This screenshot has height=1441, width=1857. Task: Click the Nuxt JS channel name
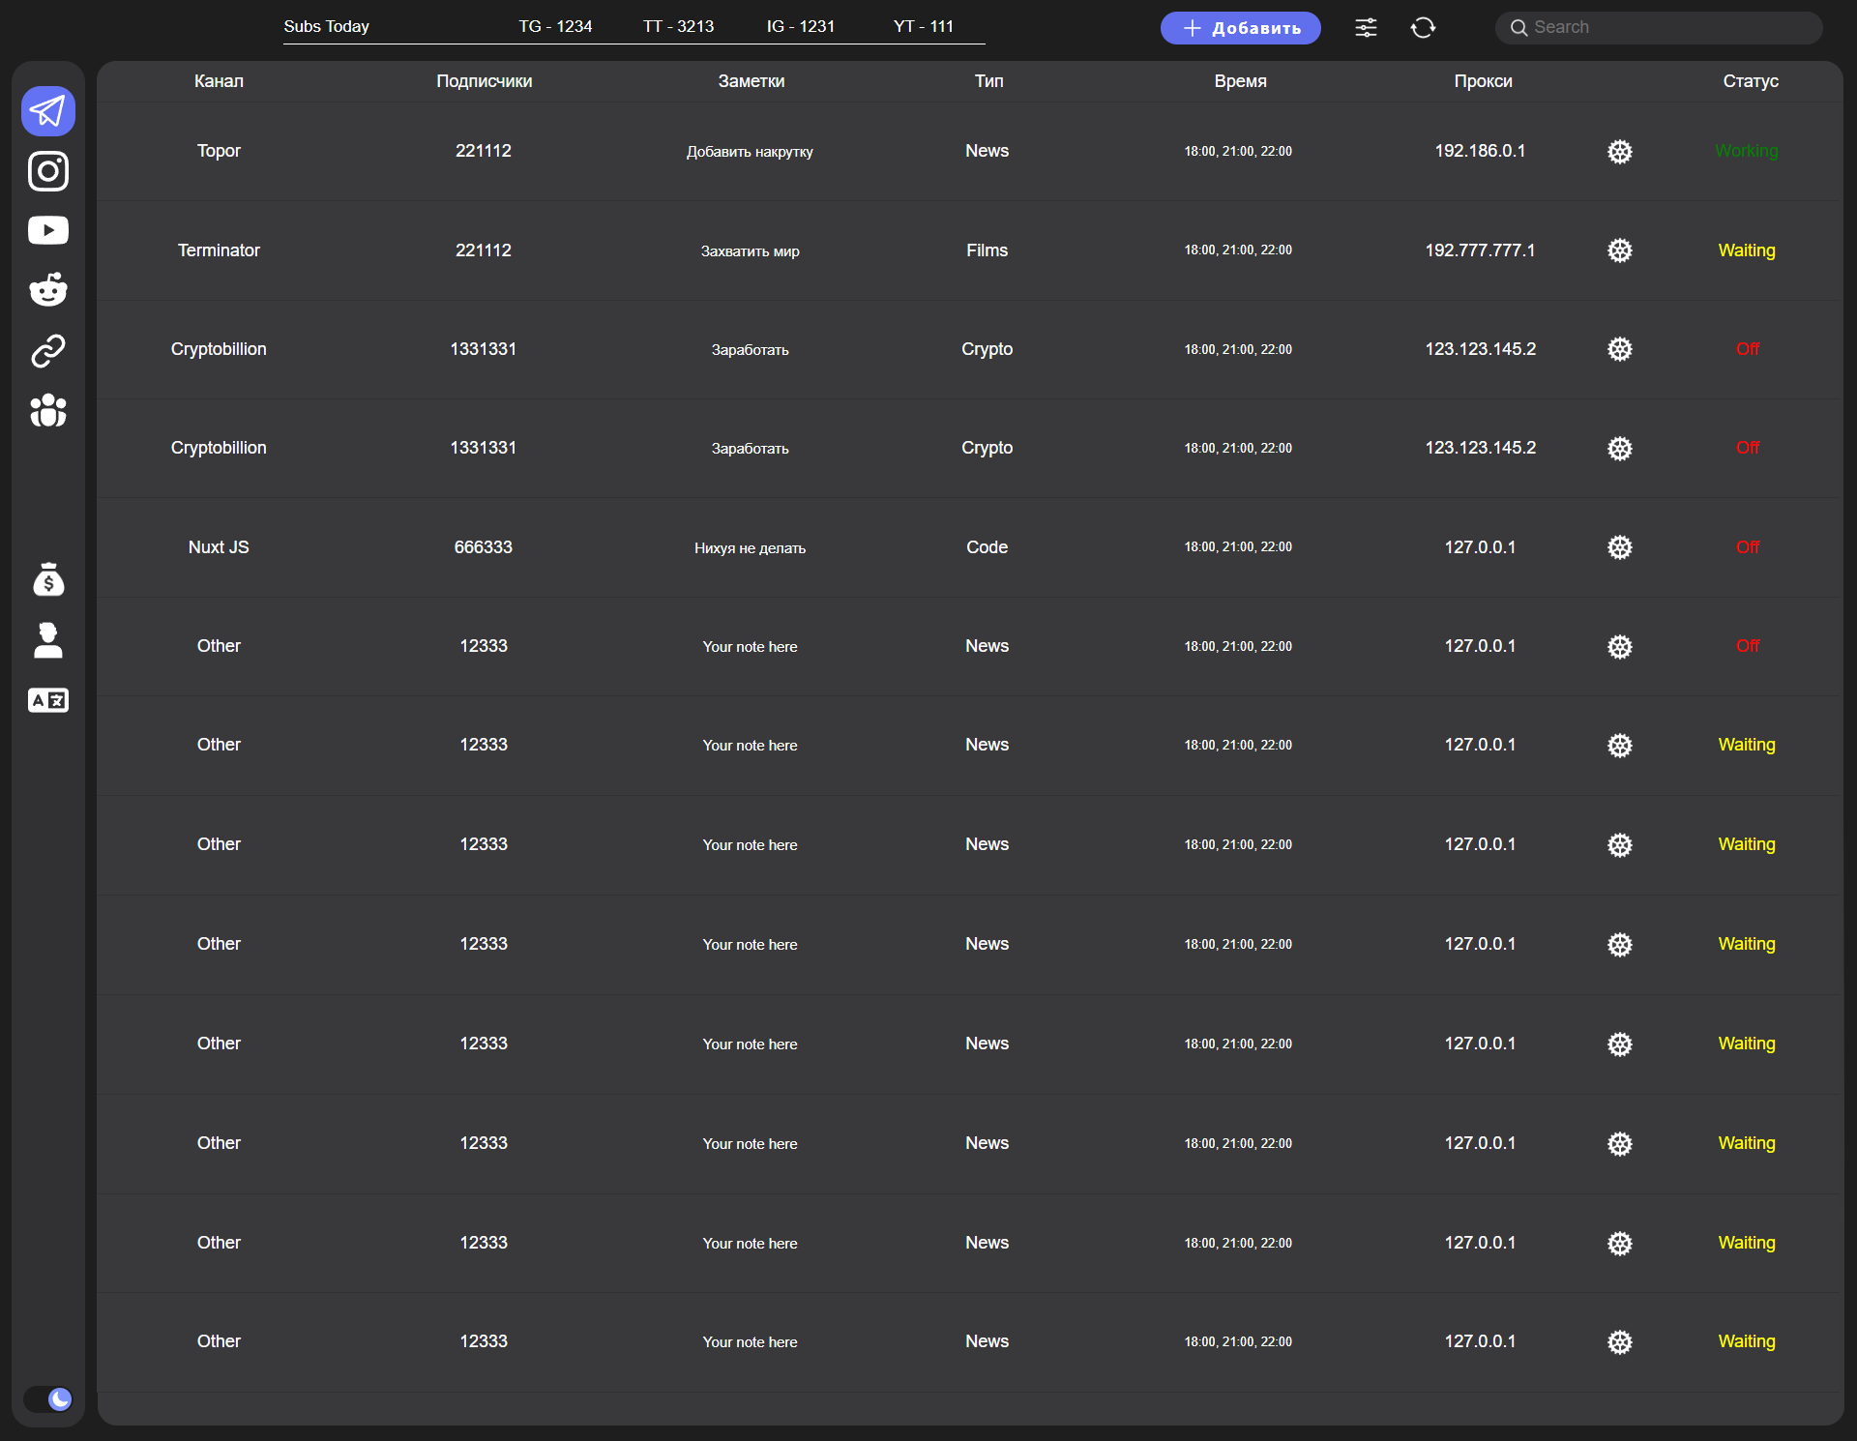coord(219,547)
